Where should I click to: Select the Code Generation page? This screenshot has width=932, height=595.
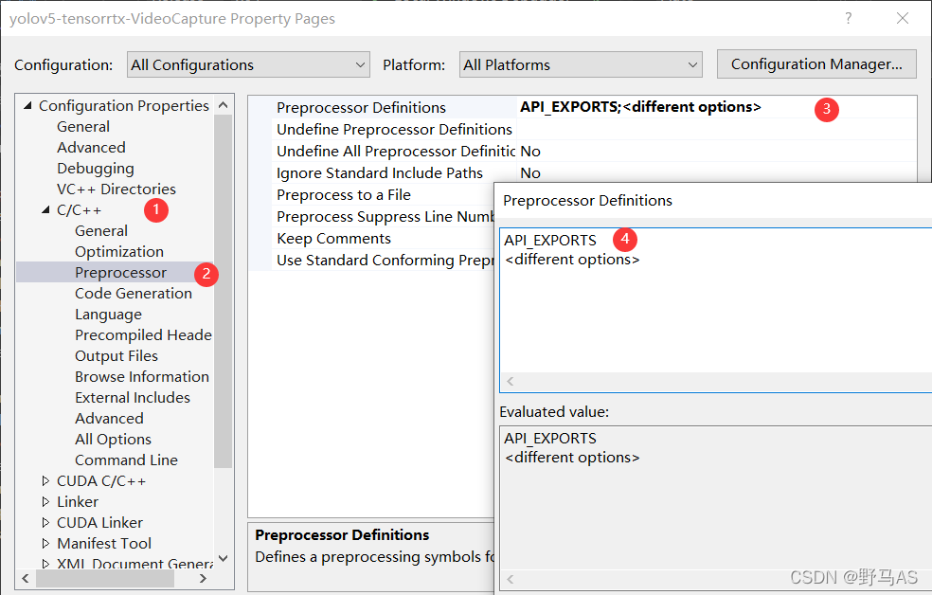tap(133, 293)
